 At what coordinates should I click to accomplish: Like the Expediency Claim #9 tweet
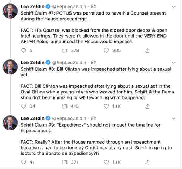(106, 162)
